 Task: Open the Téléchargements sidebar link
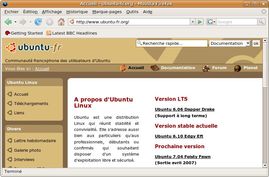click(x=31, y=103)
